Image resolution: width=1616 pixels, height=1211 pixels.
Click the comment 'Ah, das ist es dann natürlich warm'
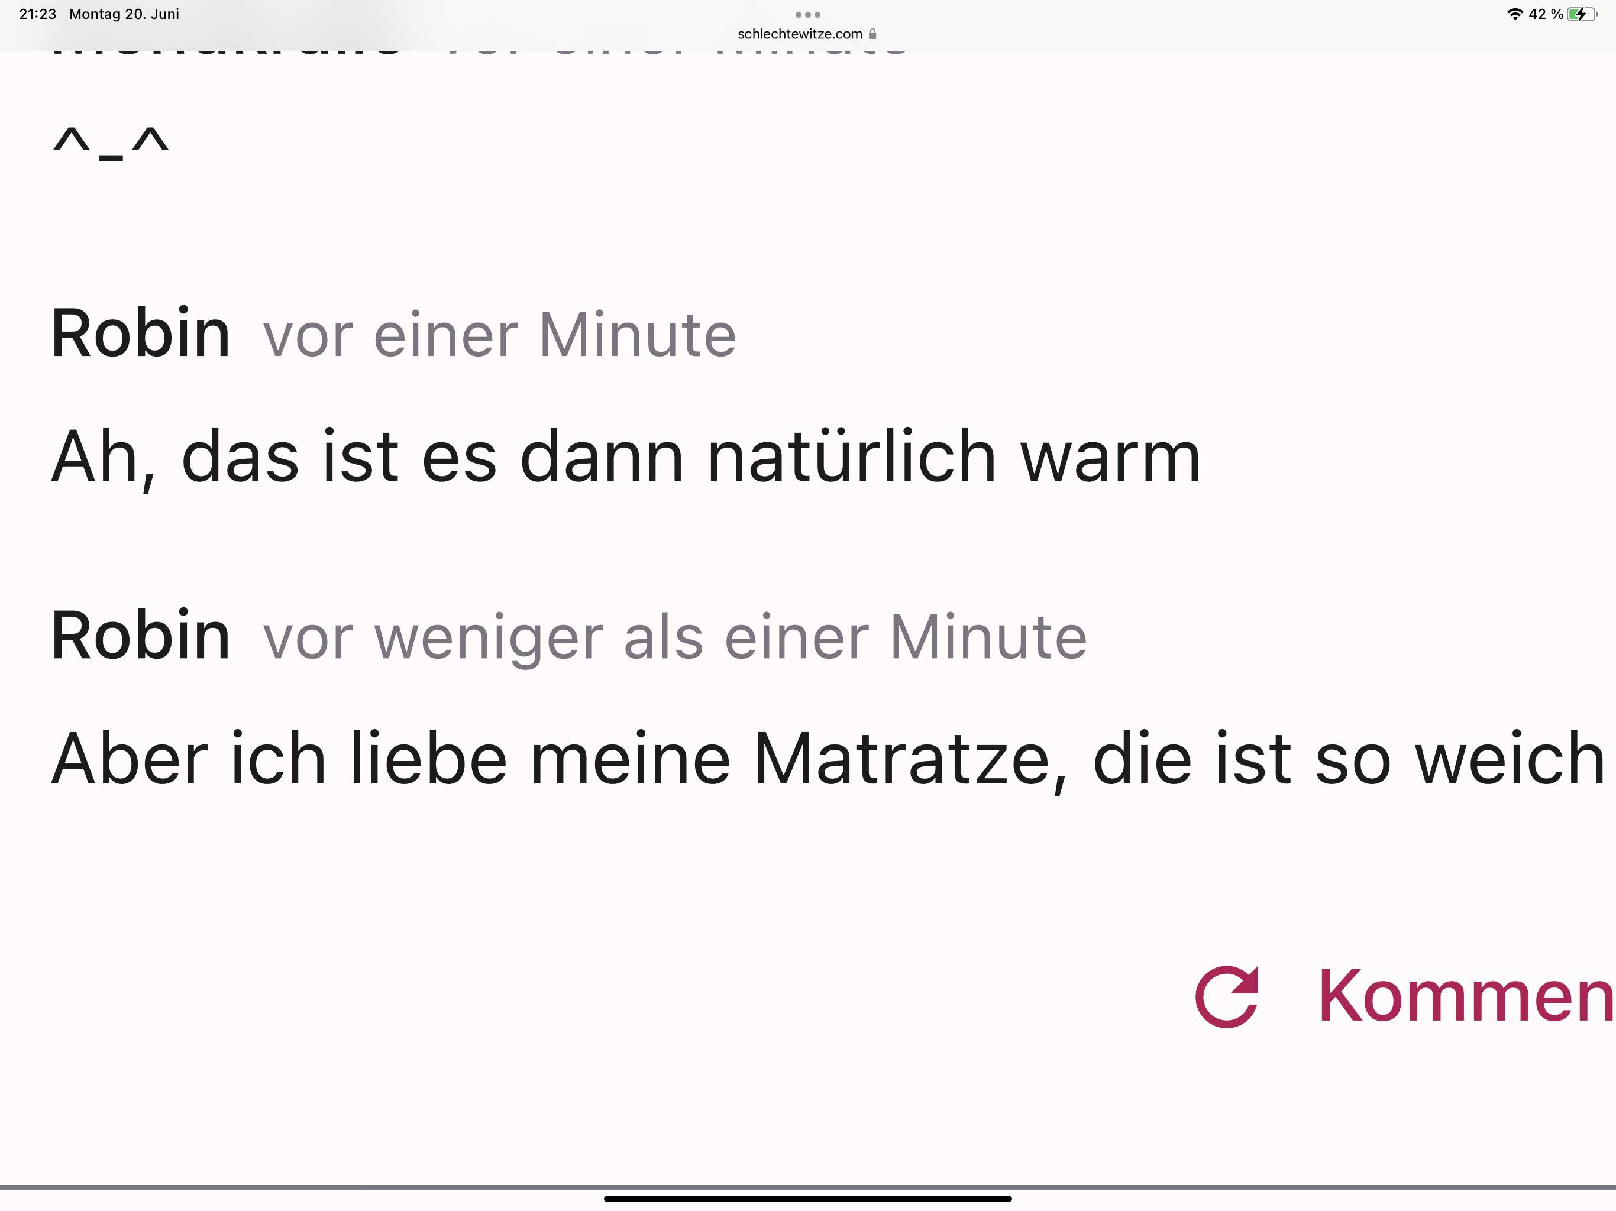tap(625, 457)
